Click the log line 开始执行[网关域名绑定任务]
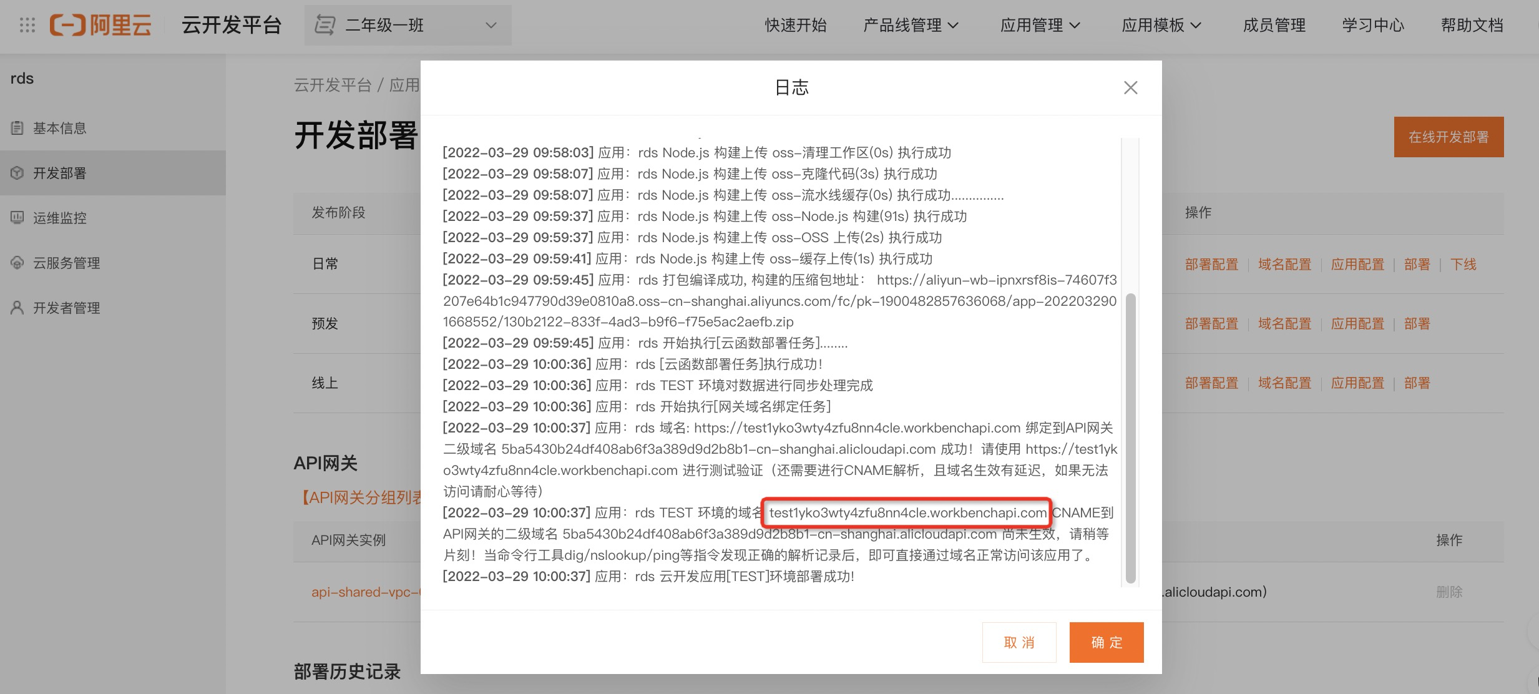The width and height of the screenshot is (1539, 694). [x=637, y=407]
